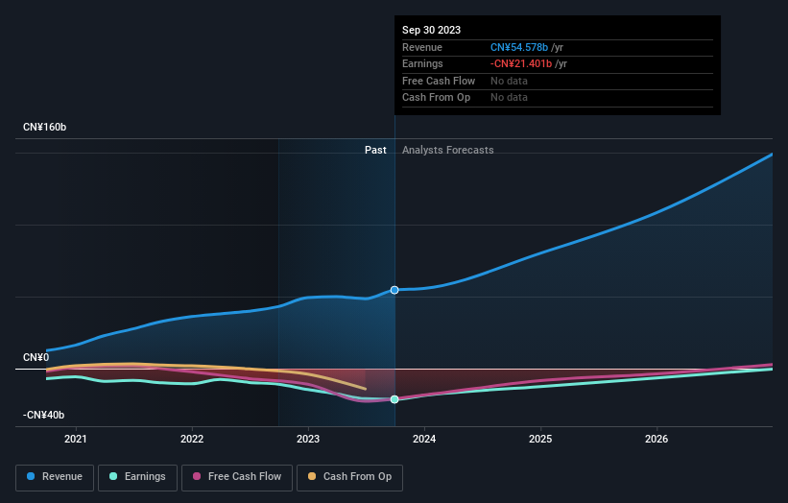Click the orange Cash From Op legend dot
This screenshot has width=788, height=503.
point(312,476)
